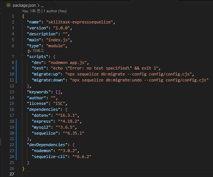
Task: Click the "^4.18.2" version value
Action: 69,121
